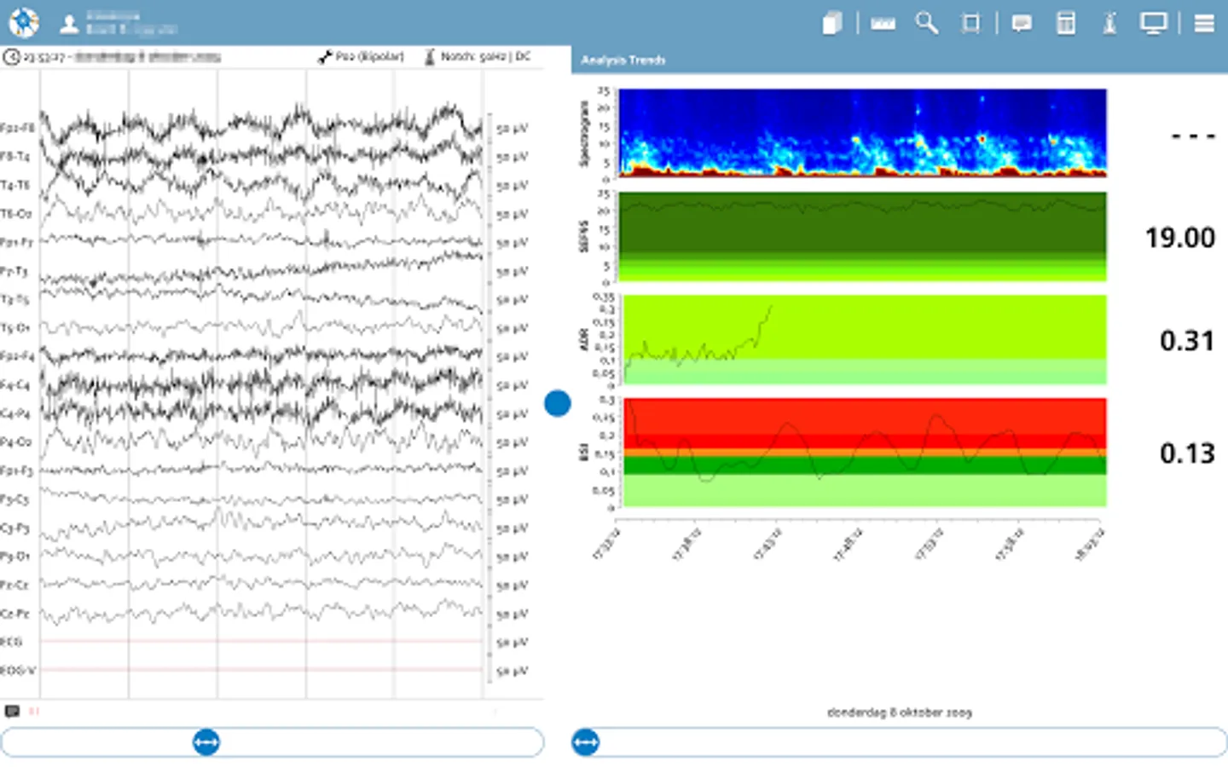Image resolution: width=1228 pixels, height=767 pixels.
Task: Click the stacked pages icon in toolbar
Action: tap(832, 24)
